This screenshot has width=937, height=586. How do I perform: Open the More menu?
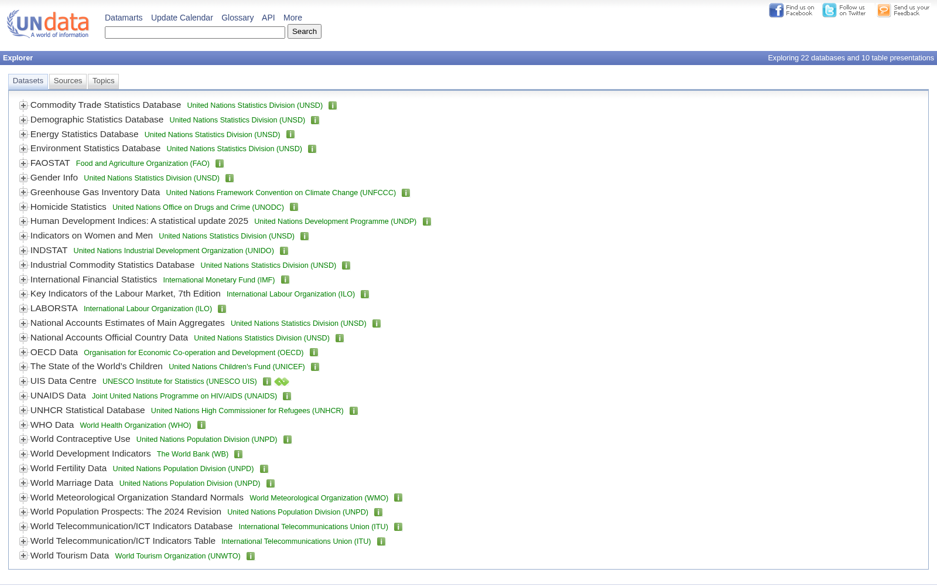[x=293, y=18]
